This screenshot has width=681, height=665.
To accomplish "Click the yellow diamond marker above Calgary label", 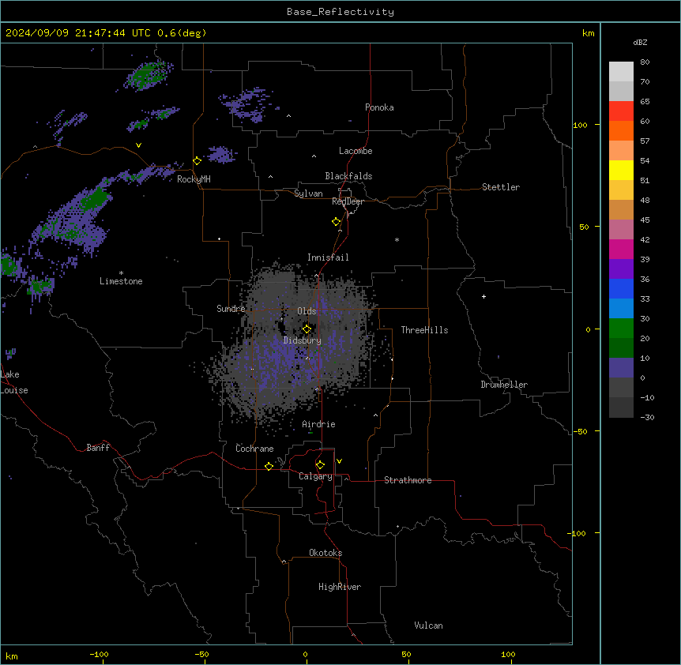I will click(320, 465).
